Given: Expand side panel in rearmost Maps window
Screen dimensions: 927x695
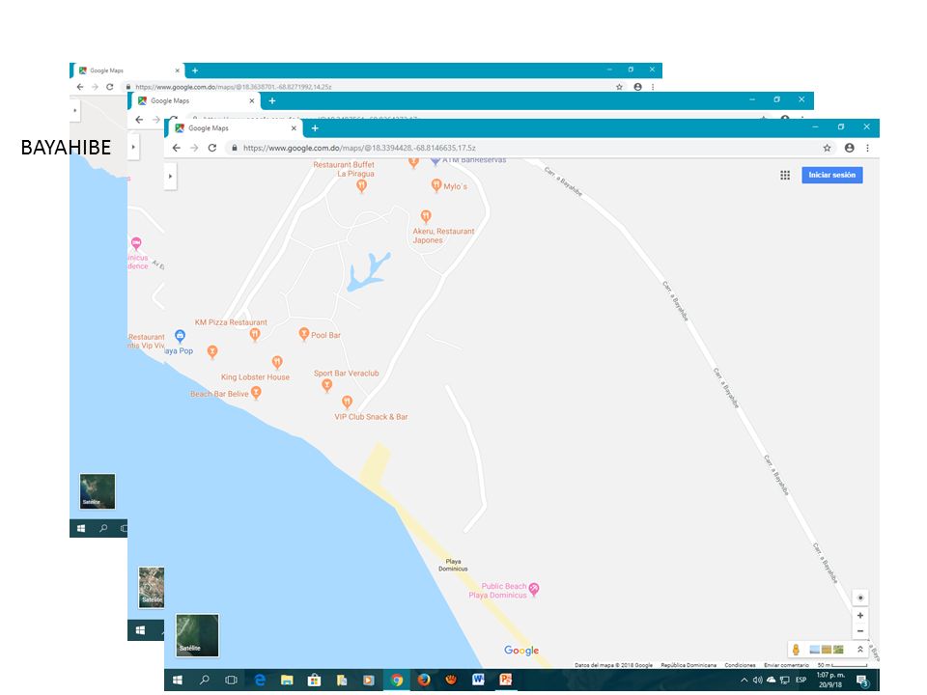Looking at the screenshot, I should click(74, 110).
